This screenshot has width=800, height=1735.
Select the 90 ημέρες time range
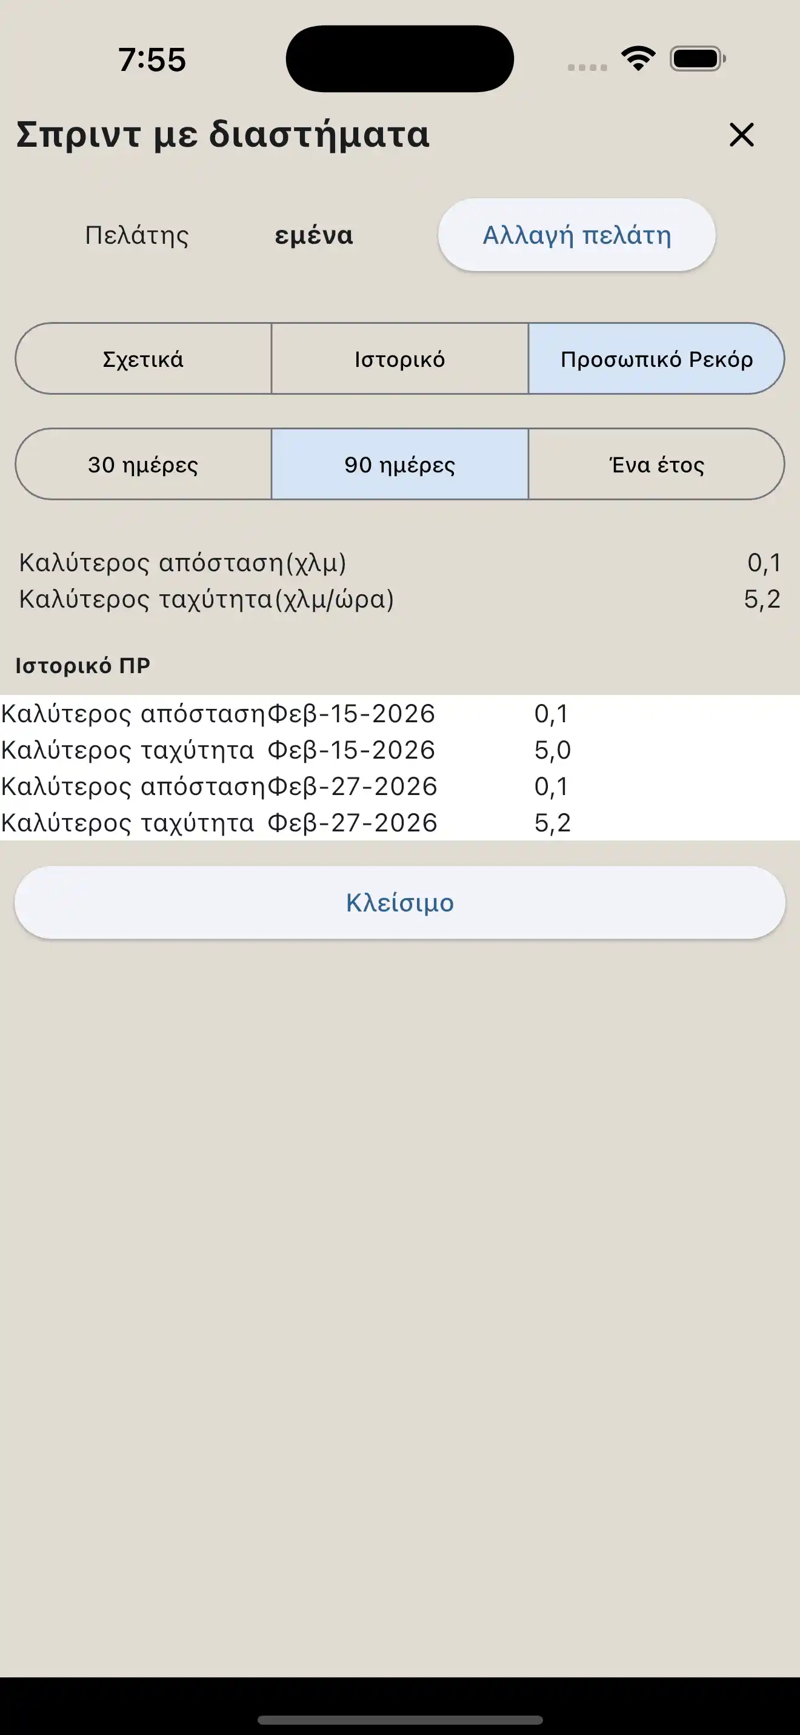(x=399, y=465)
